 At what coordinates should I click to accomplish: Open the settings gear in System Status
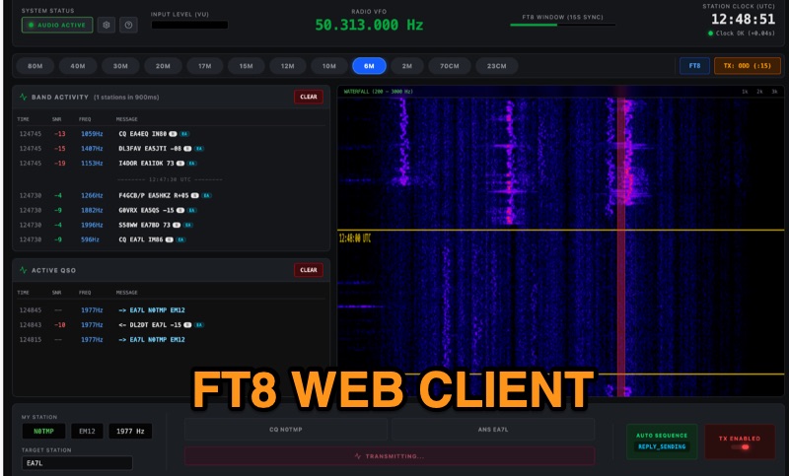tap(107, 25)
